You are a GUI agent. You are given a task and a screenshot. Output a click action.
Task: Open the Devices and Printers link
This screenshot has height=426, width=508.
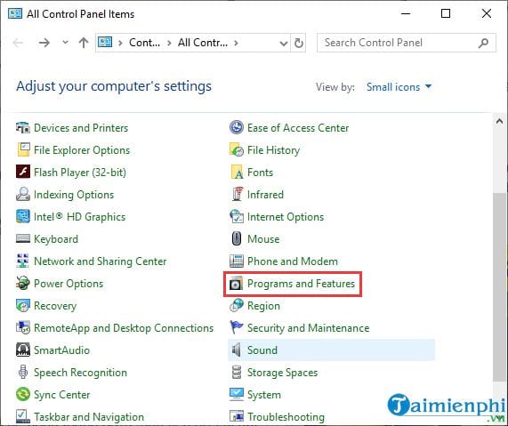81,128
